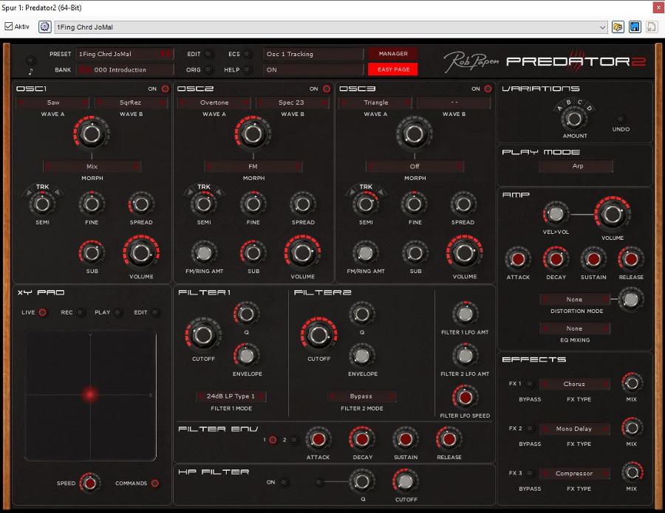Bypass FX 3 using its LED
The image size is (665, 513).
click(x=530, y=472)
